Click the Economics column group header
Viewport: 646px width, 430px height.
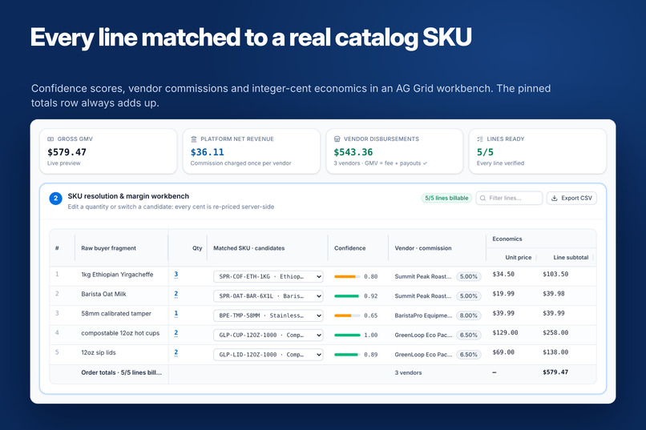507,239
